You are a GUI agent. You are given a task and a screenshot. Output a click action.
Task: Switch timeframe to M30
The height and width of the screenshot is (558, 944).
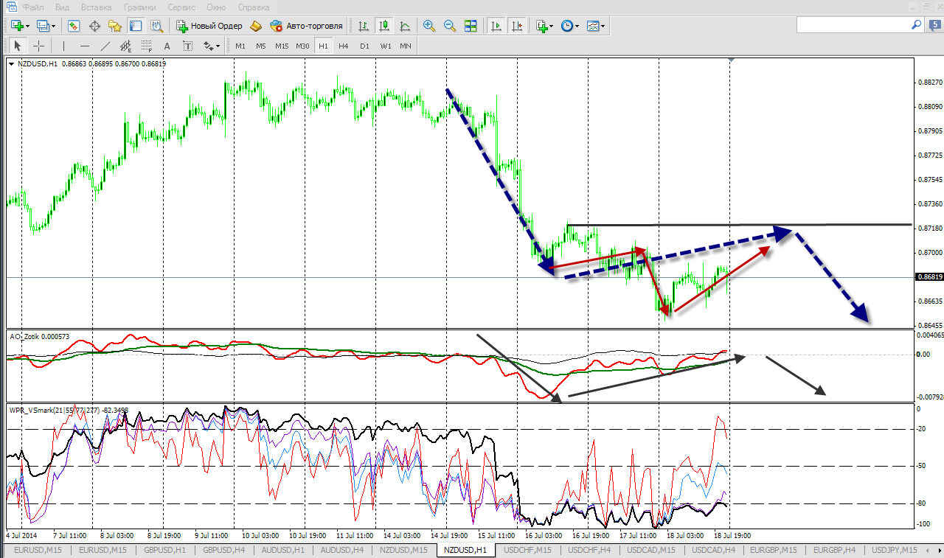point(302,46)
